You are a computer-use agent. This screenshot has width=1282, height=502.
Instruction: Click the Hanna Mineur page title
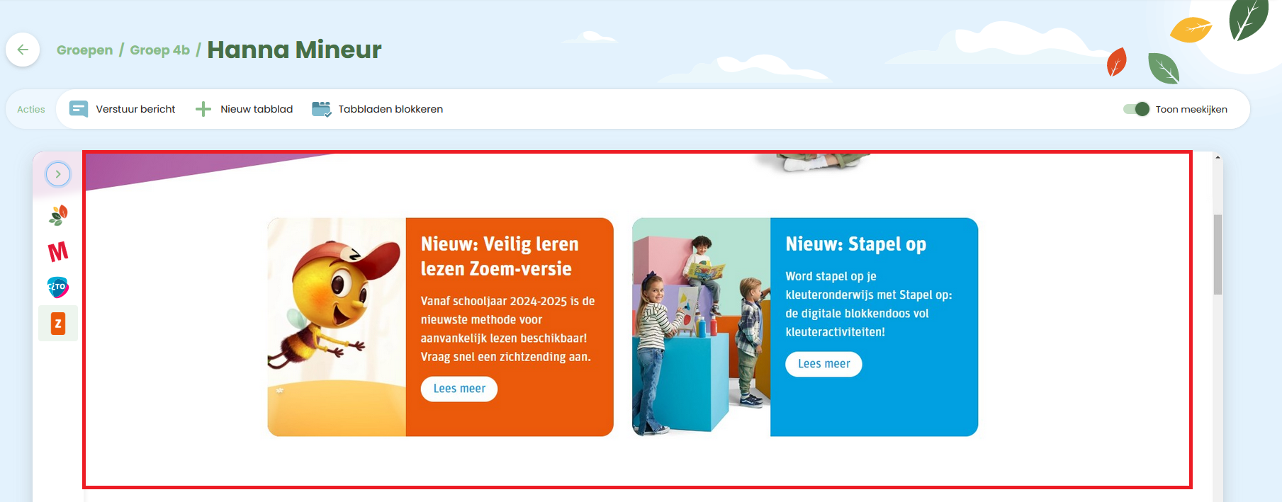click(294, 50)
